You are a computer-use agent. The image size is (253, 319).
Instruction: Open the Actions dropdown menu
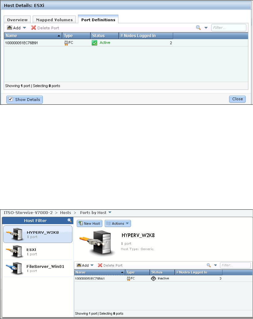(x=118, y=224)
